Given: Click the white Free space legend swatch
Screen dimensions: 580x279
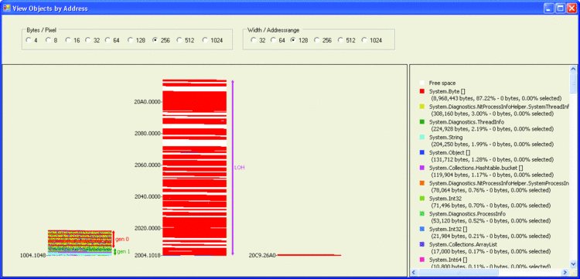Looking at the screenshot, I should [421, 83].
